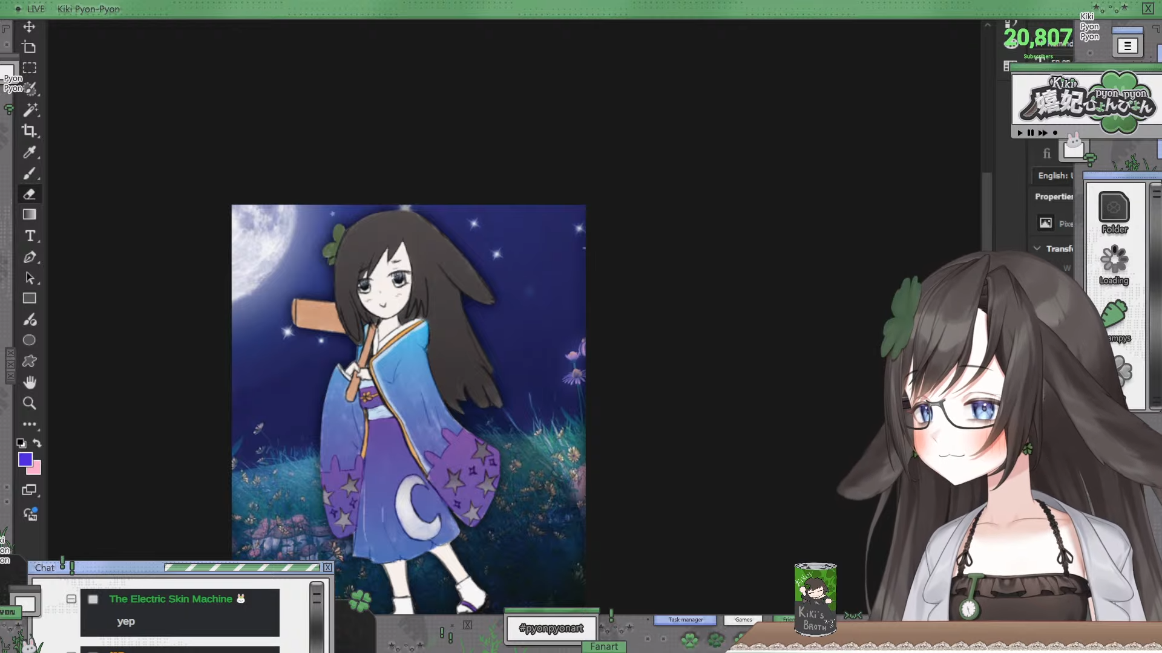Open the Properties panel tab
1162x653 pixels.
[1054, 197]
